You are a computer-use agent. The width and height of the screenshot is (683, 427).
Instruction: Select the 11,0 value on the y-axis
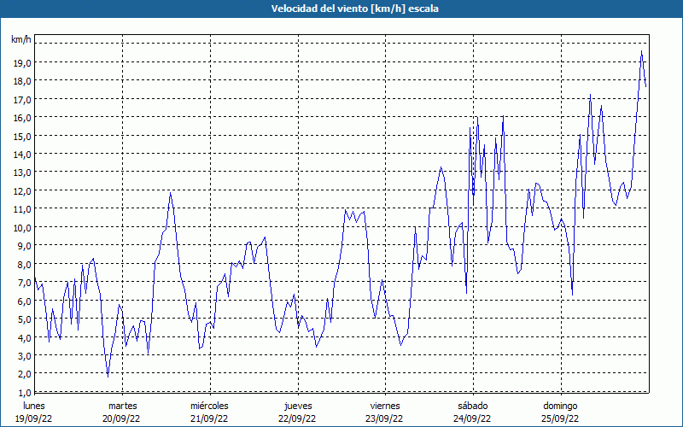(22, 209)
